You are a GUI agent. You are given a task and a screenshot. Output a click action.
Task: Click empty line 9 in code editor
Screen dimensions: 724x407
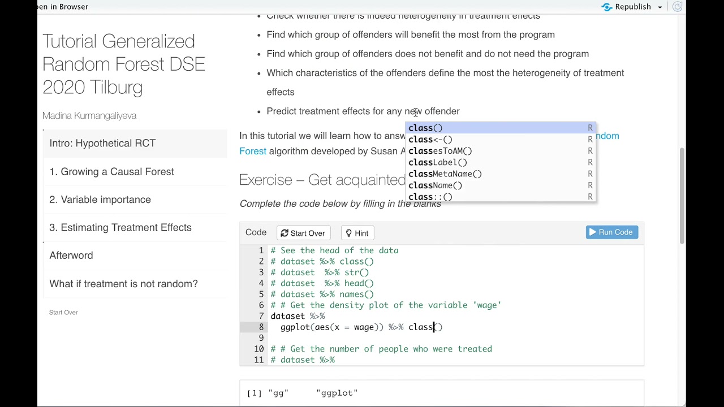point(396,338)
